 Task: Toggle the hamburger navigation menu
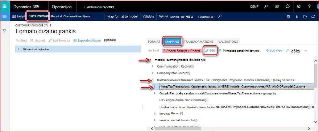pyautogui.click(x=5, y=16)
